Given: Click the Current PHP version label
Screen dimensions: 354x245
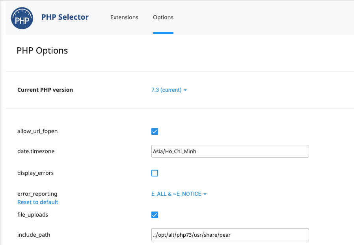Looking at the screenshot, I should (x=45, y=90).
